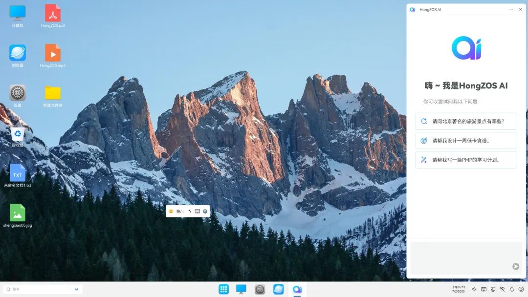Toggle the on-screen keyboard in IME bar
The image size is (528, 297).
198,211
